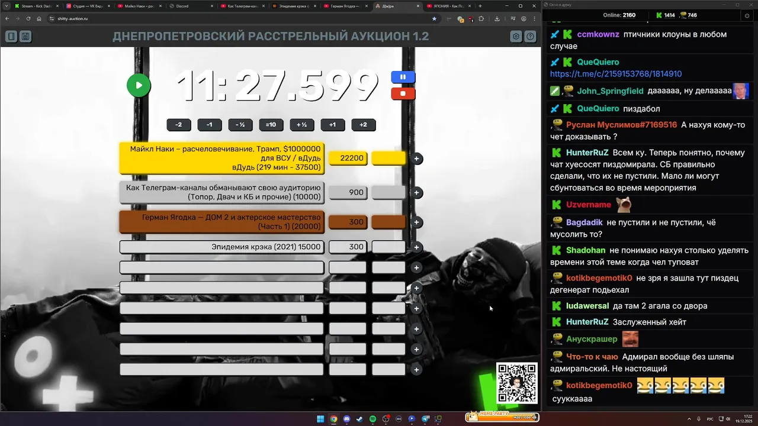Click the MEME PARTY progress bar widget
This screenshot has width=758, height=426.
click(x=502, y=417)
